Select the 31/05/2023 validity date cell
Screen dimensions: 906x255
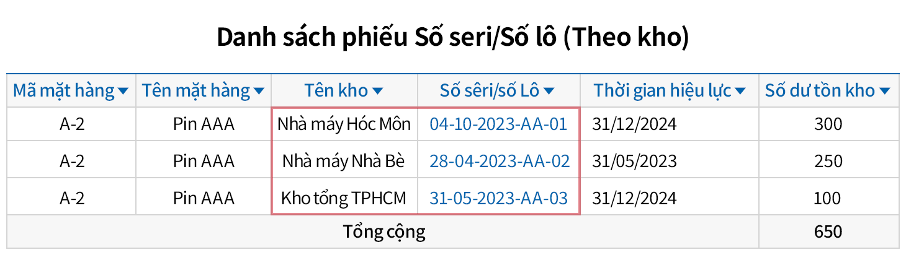634,162
